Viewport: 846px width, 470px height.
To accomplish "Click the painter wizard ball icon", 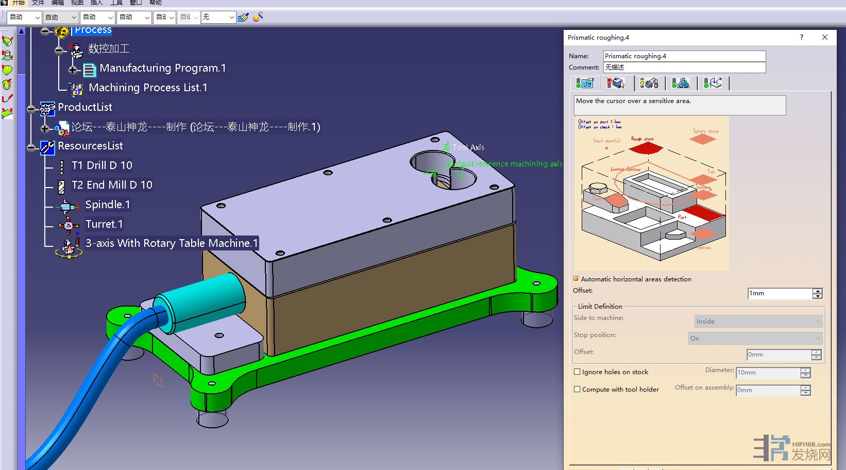I will click(258, 17).
